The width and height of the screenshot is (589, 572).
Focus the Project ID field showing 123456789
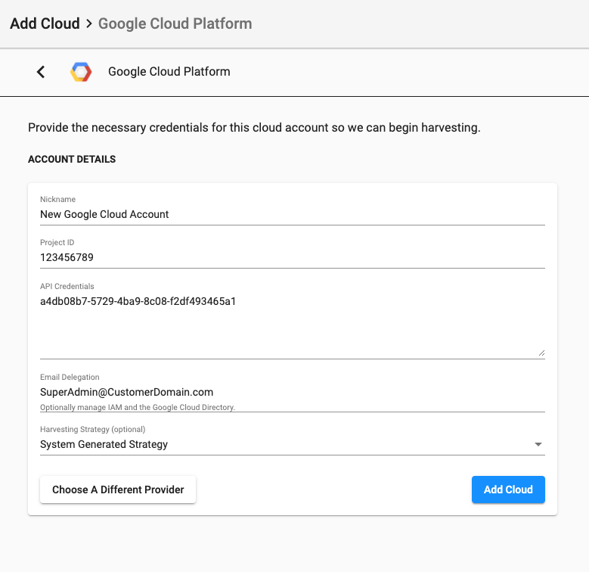(x=293, y=257)
